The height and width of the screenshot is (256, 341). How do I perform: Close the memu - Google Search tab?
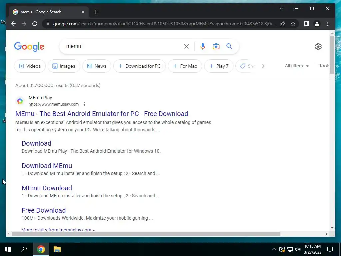(x=83, y=12)
